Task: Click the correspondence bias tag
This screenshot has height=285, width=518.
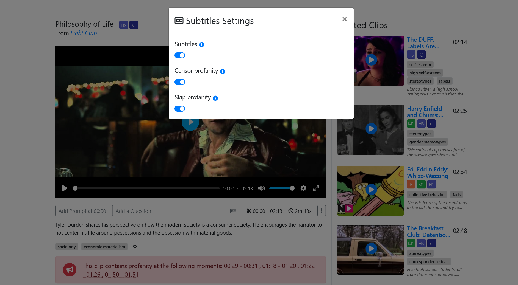Action: click(429, 262)
